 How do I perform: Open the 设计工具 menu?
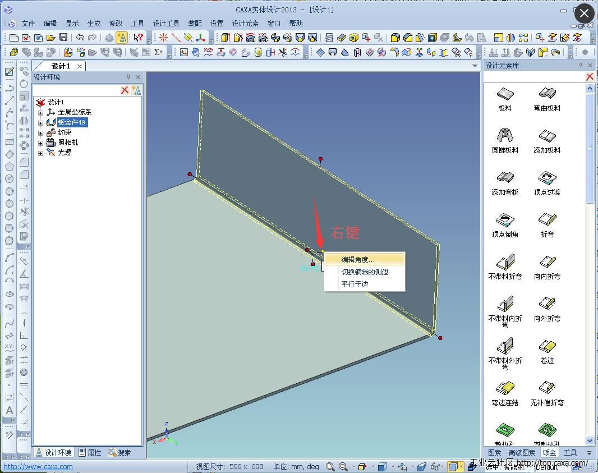pyautogui.click(x=166, y=23)
